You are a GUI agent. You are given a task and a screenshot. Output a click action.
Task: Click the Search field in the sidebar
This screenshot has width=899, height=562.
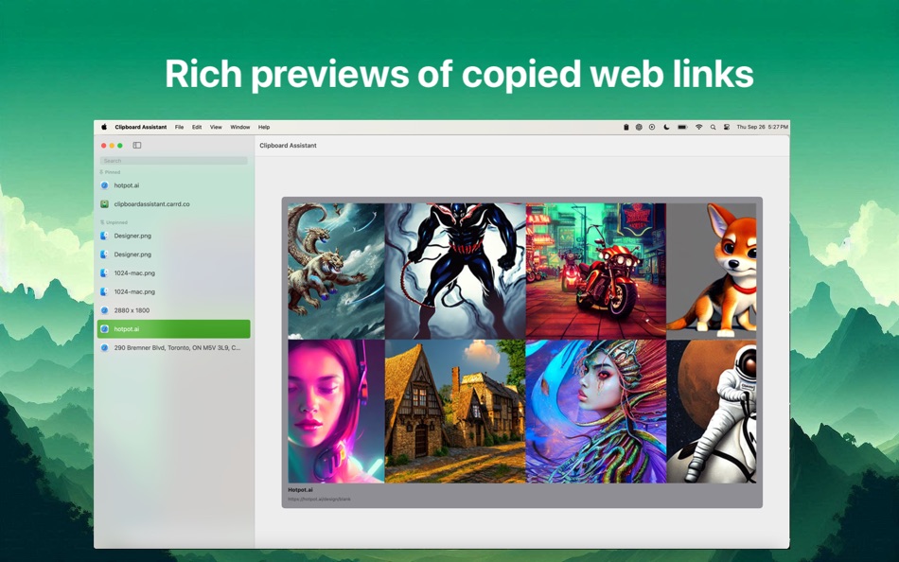(x=173, y=161)
